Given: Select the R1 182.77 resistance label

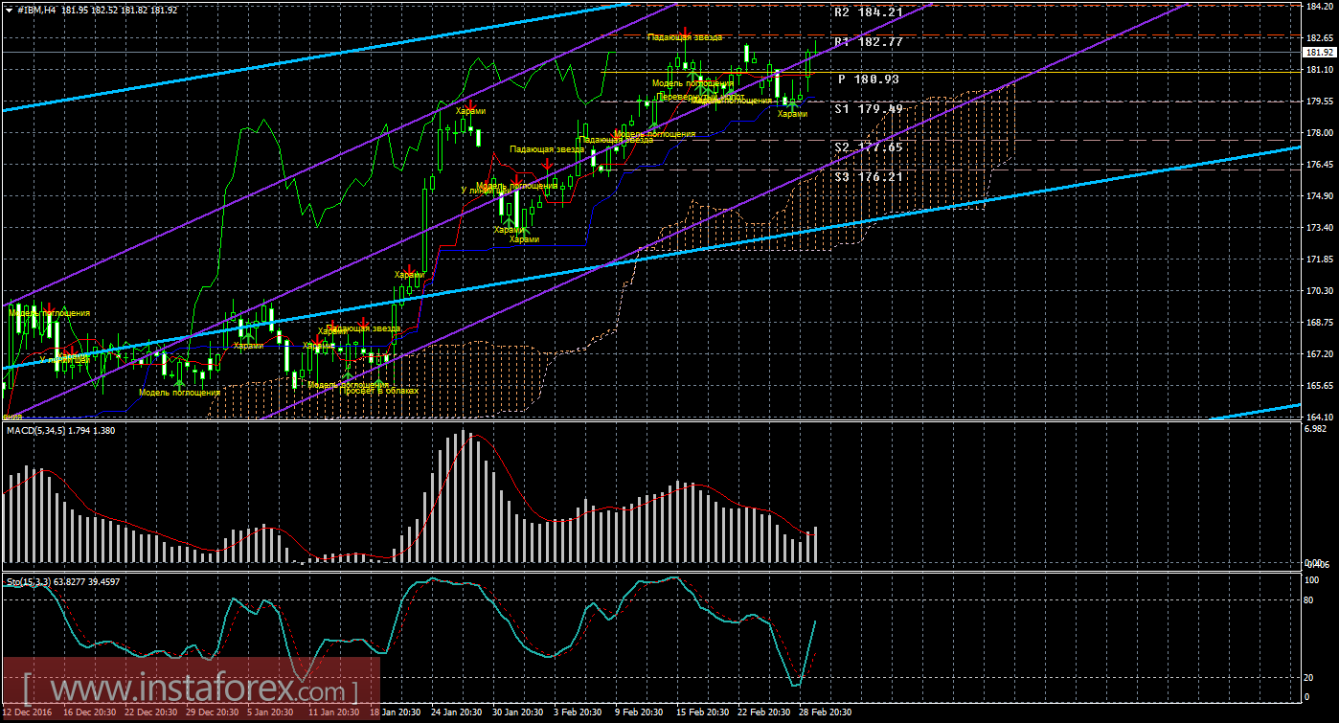Looking at the screenshot, I should click(869, 42).
